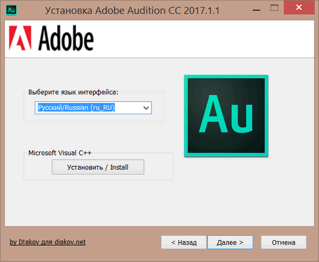Install Microsoft Visual C++ via Установить / Install
319x262 pixels.
point(98,167)
